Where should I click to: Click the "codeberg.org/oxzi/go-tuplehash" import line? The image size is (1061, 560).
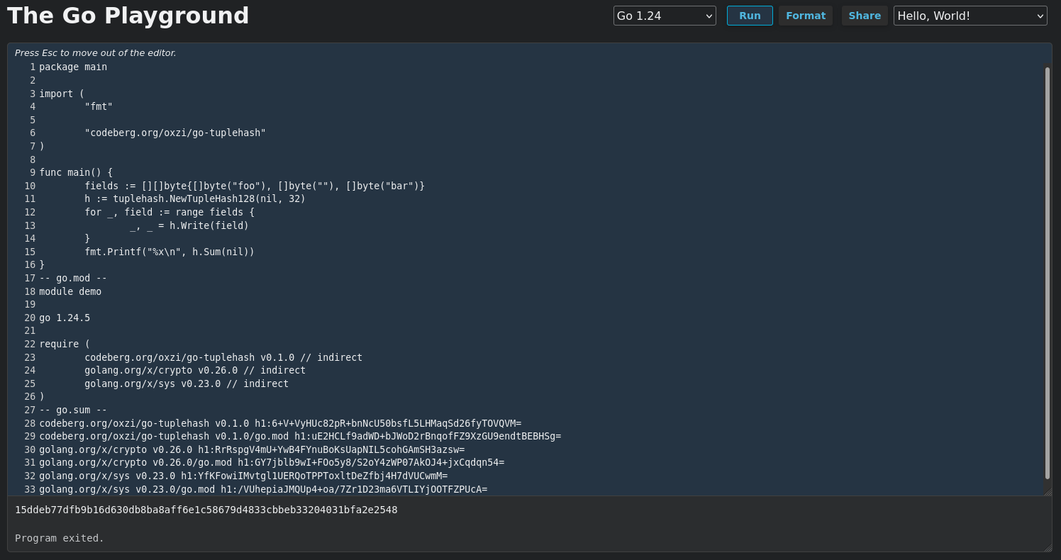(x=175, y=133)
